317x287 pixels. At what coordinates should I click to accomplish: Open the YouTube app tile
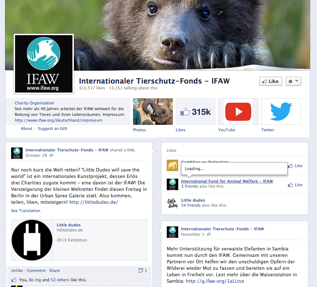pos(238,112)
